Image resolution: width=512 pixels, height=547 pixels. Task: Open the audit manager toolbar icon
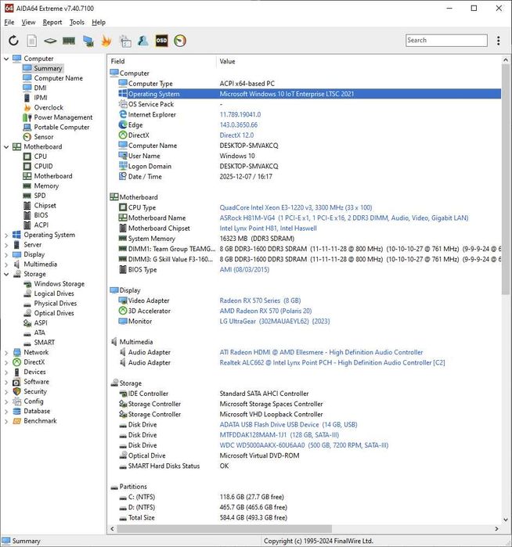[125, 41]
